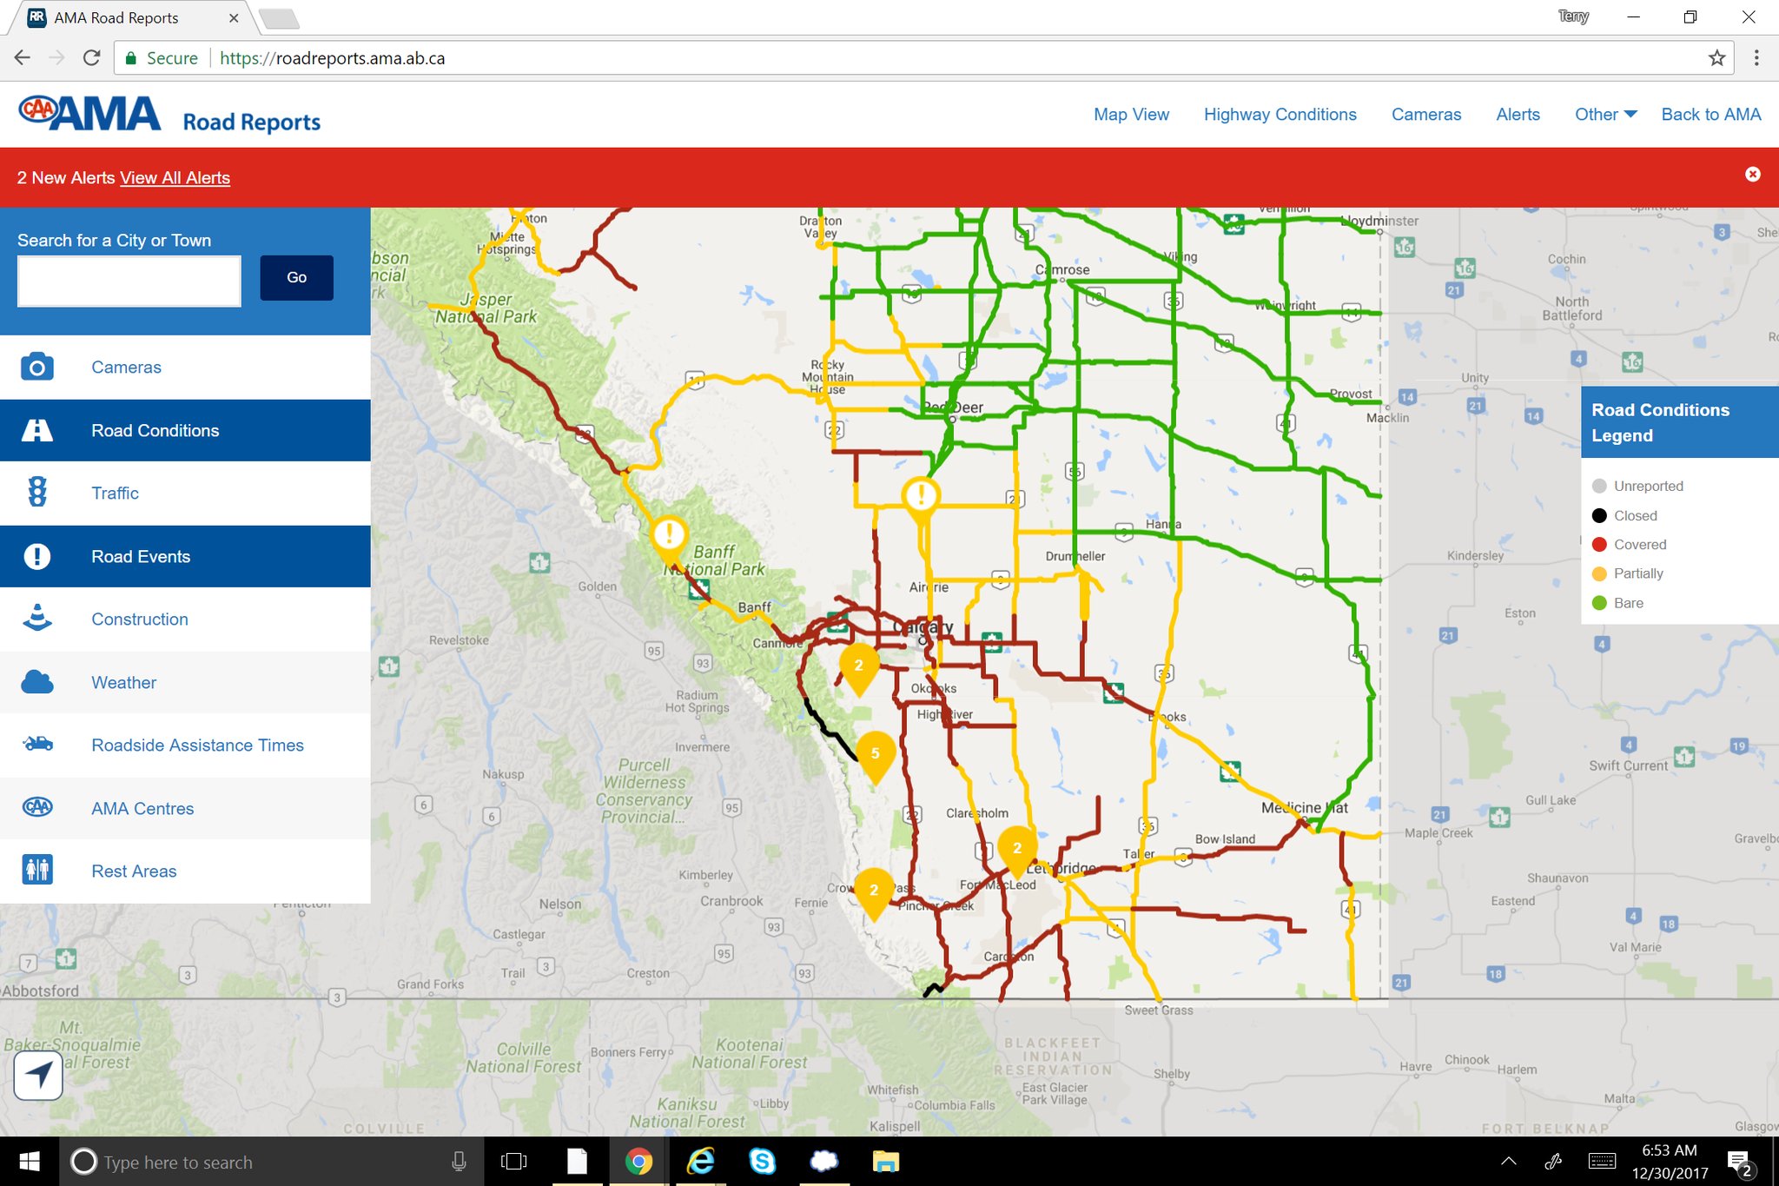
Task: Click the Windows taskbar search box
Action: (x=271, y=1162)
